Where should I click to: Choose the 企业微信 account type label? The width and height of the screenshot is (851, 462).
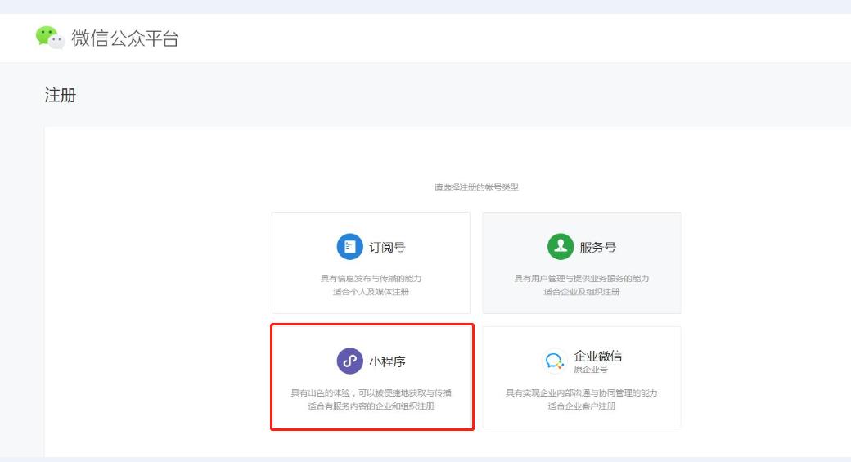pyautogui.click(x=597, y=357)
